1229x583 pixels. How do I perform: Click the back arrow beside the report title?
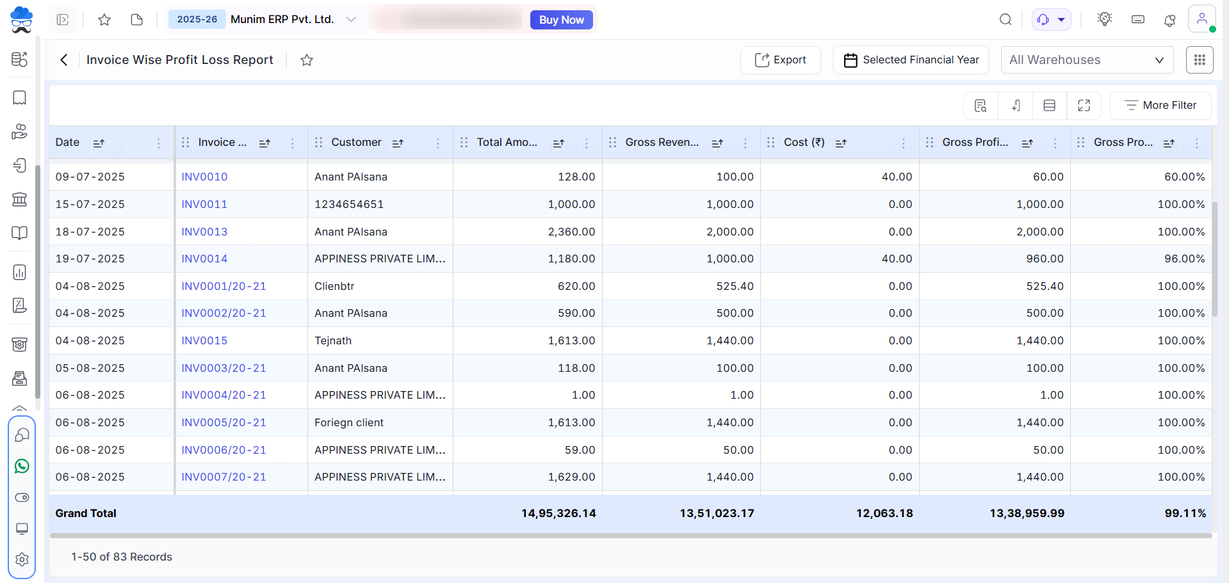point(63,60)
